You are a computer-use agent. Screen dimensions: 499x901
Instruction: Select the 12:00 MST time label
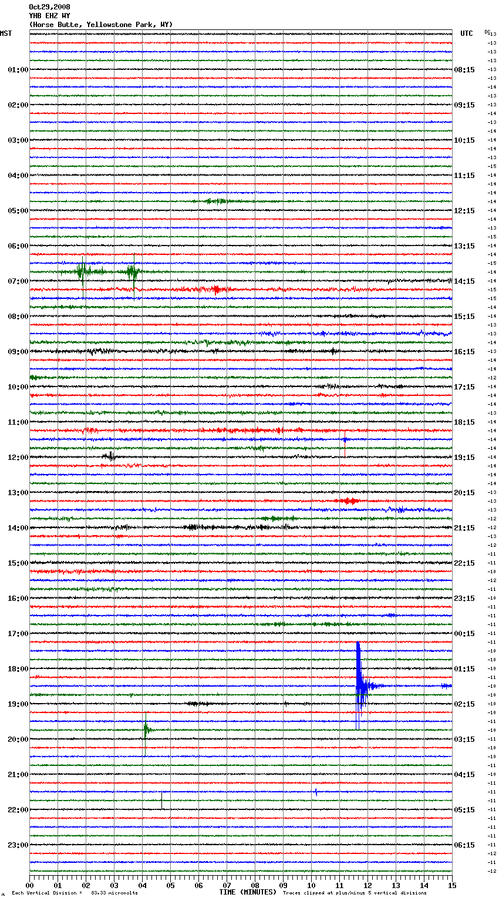tap(18, 458)
